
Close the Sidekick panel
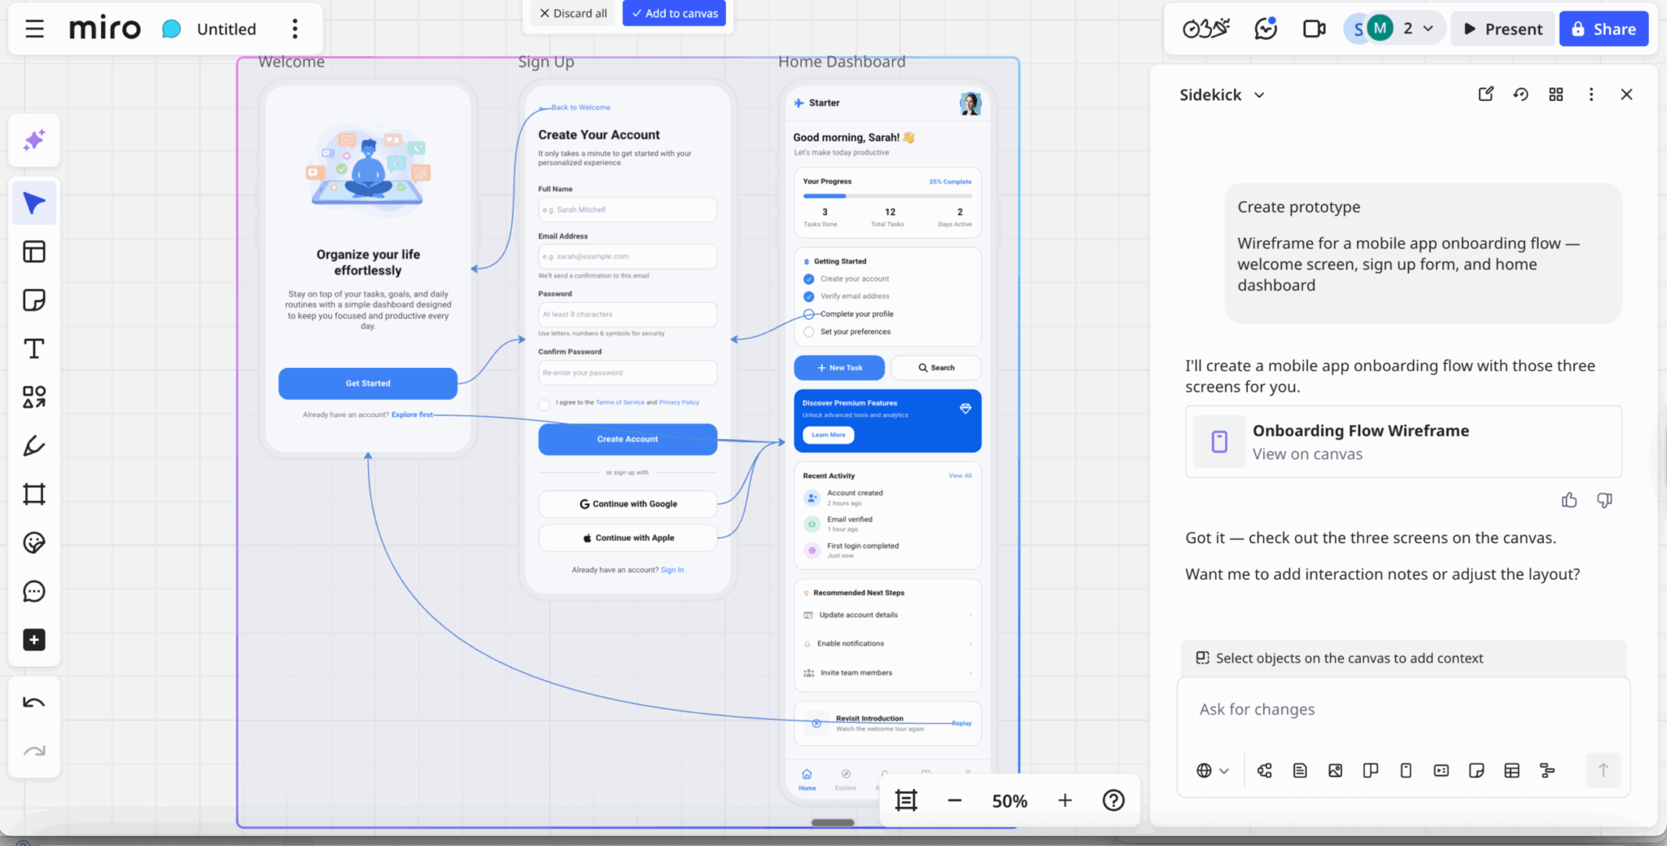[x=1626, y=94]
